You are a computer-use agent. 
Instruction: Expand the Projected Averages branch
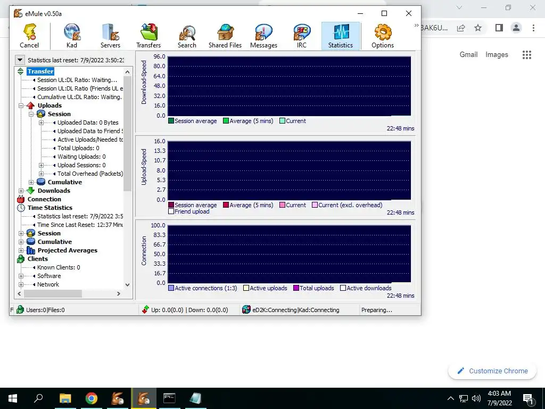pos(21,250)
